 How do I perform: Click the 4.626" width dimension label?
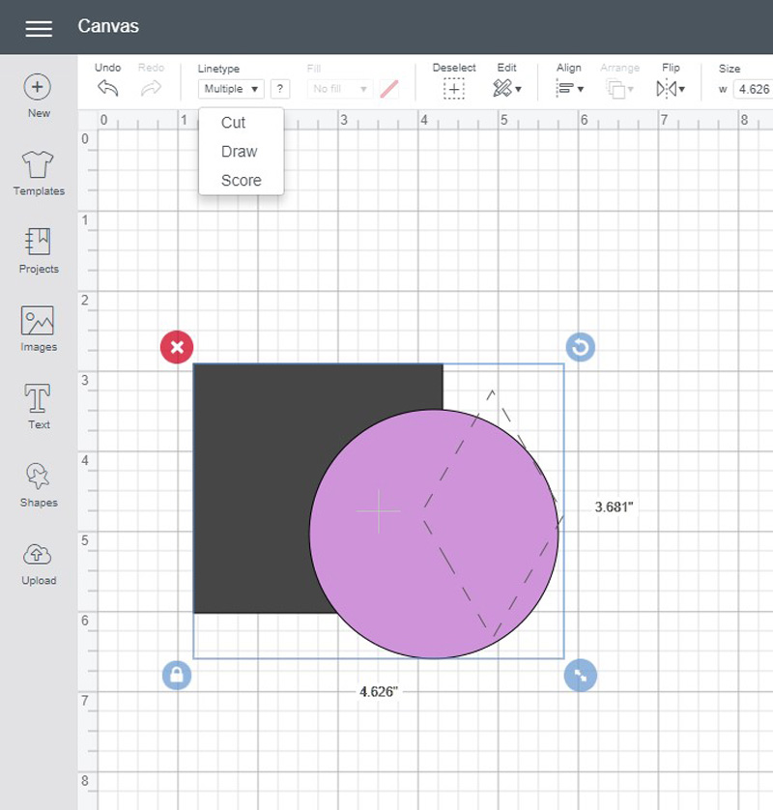379,692
